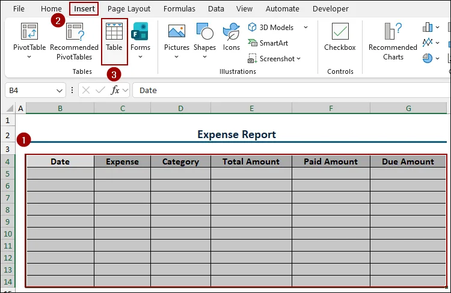This screenshot has width=451, height=293.
Task: Insert a Checkbox control
Action: [x=340, y=37]
